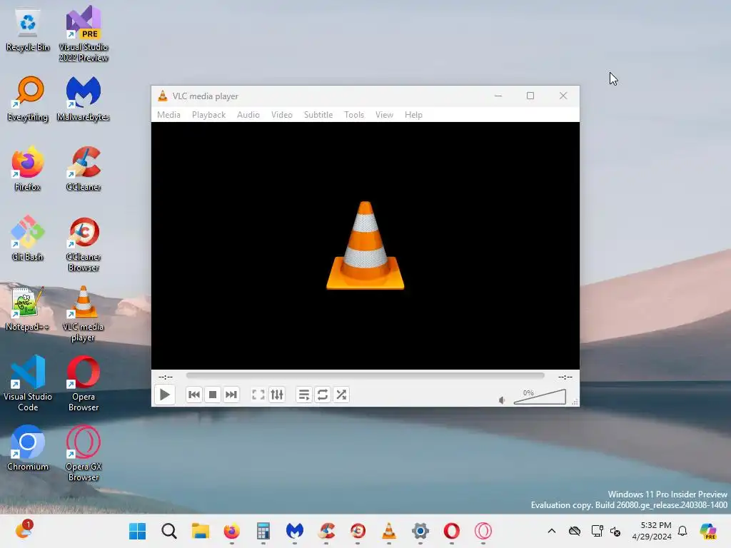Image resolution: width=731 pixels, height=548 pixels.
Task: Click the VLC cone title bar icon
Action: click(x=163, y=96)
